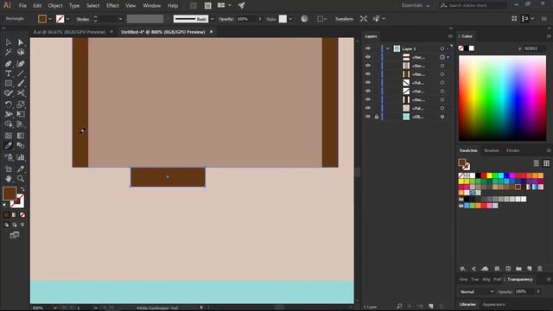Close the Untitled-4 document tab

coord(211,32)
